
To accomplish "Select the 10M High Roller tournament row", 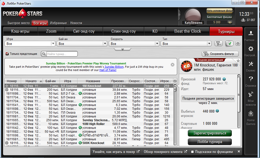I will coord(89,124).
